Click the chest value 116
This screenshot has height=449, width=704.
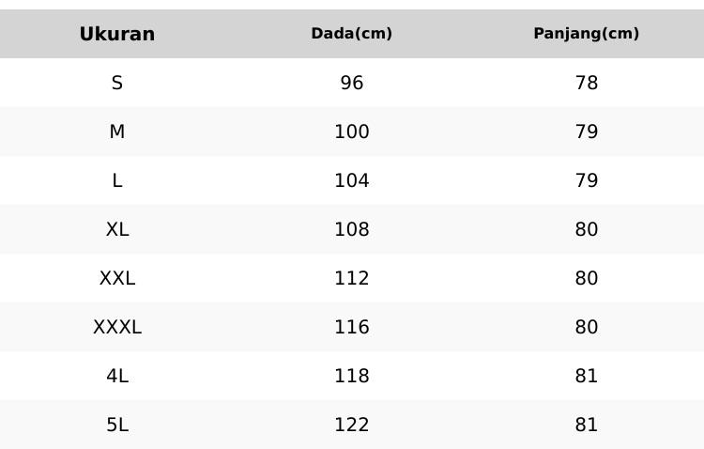pyautogui.click(x=352, y=328)
